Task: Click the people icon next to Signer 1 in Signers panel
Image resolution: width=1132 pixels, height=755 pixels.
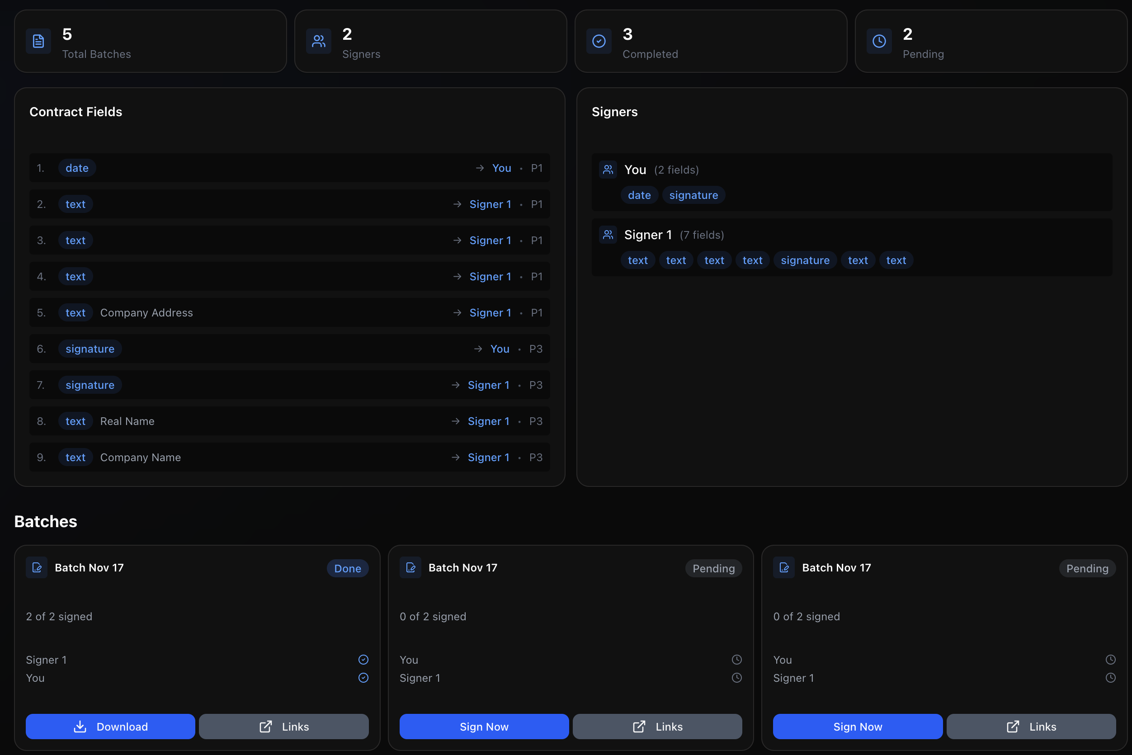Action: pos(608,235)
